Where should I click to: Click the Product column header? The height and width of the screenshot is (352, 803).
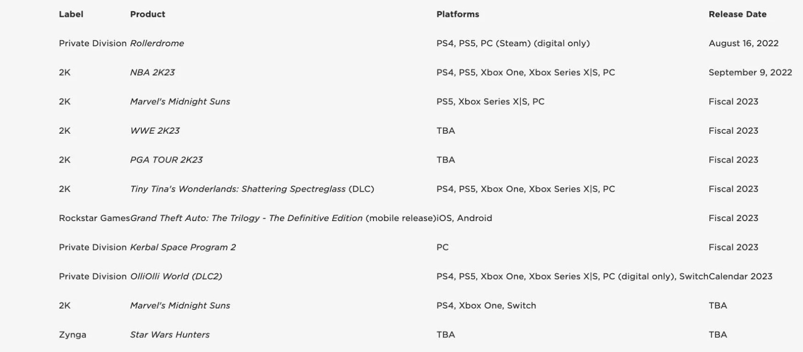(x=147, y=14)
